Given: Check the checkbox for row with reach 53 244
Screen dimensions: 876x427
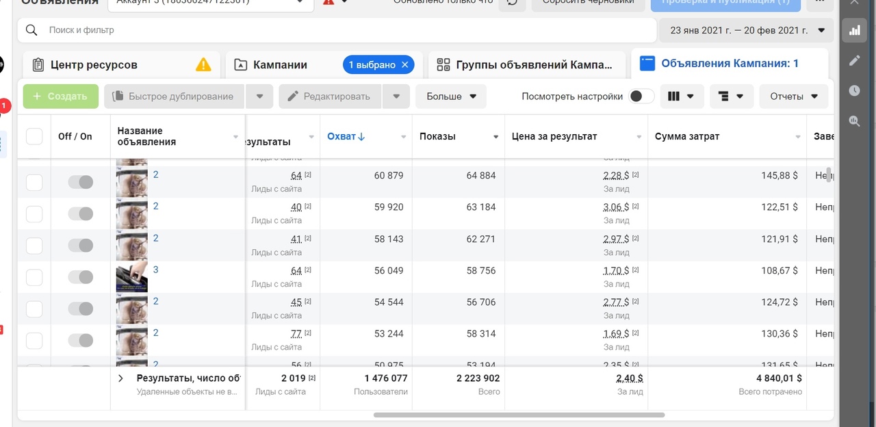Looking at the screenshot, I should point(34,340).
